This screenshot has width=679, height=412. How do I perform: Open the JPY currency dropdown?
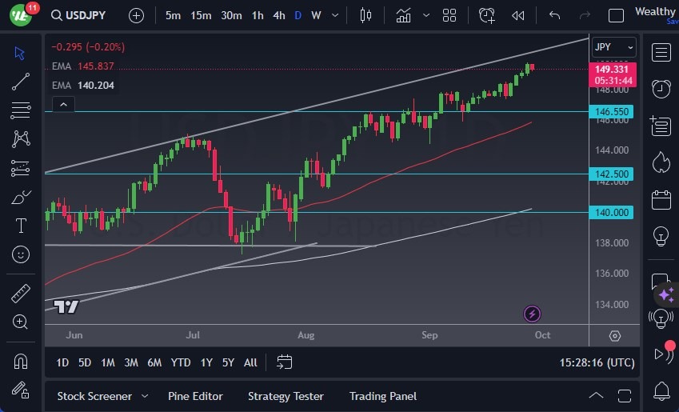[x=613, y=47]
